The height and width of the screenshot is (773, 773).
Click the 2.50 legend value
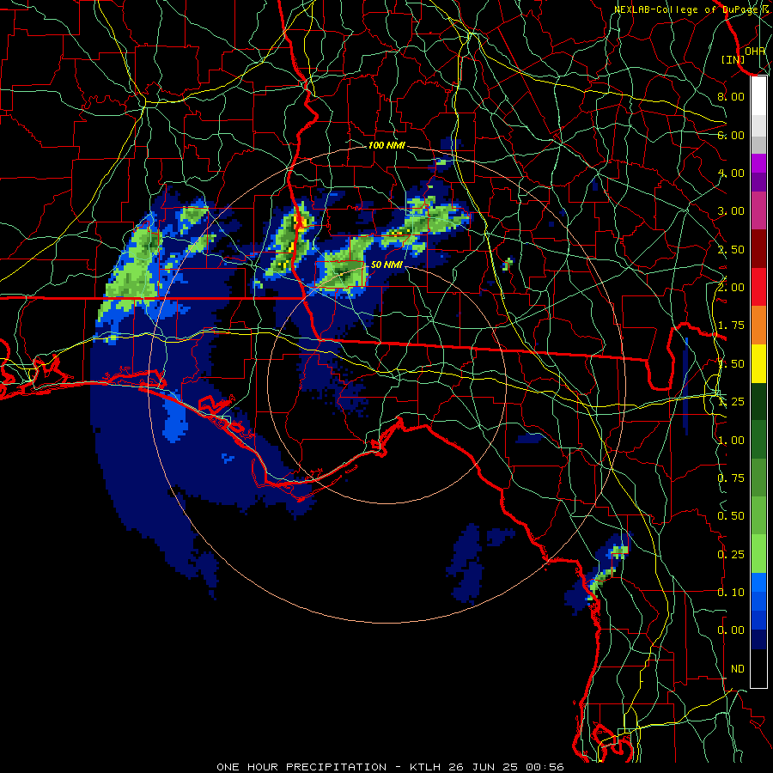pyautogui.click(x=731, y=249)
